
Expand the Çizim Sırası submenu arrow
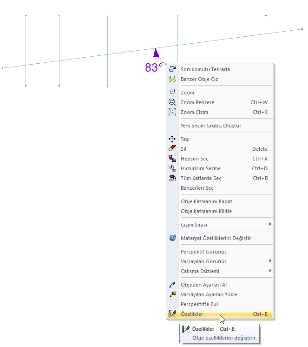tap(270, 224)
